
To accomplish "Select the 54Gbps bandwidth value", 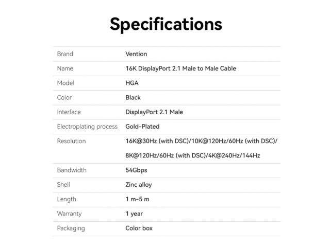I will 136,170.
